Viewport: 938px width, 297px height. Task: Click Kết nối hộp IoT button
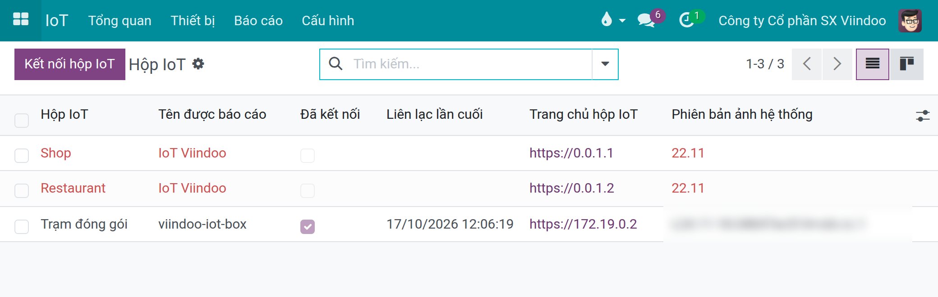tap(70, 64)
